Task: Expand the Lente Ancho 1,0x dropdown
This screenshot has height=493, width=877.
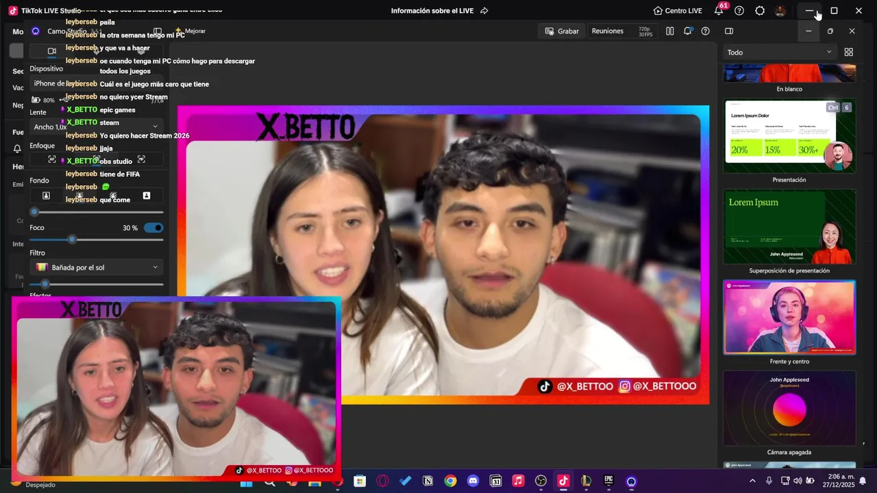Action: pyautogui.click(x=96, y=127)
